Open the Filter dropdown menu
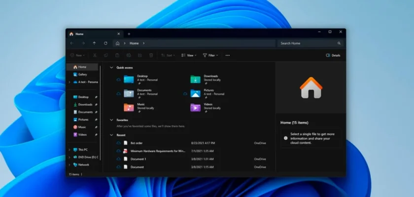Image resolution: width=414 pixels, height=197 pixels. pos(210,55)
